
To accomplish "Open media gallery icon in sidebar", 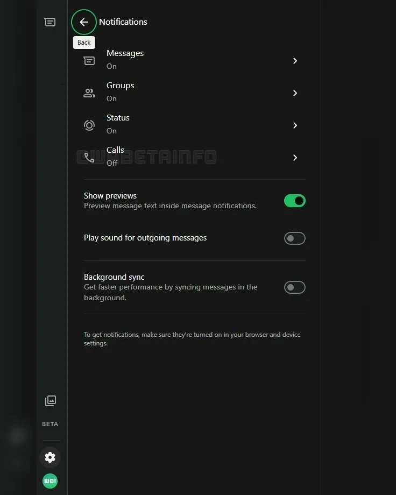I will [x=50, y=400].
